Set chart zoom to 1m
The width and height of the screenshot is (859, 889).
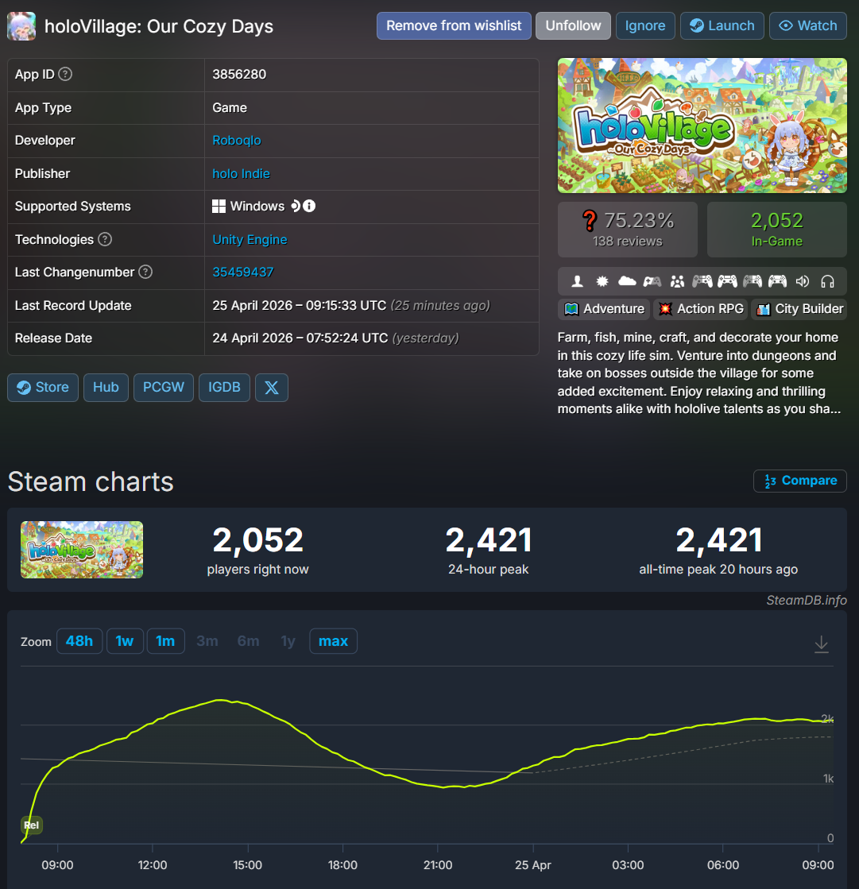pyautogui.click(x=165, y=641)
